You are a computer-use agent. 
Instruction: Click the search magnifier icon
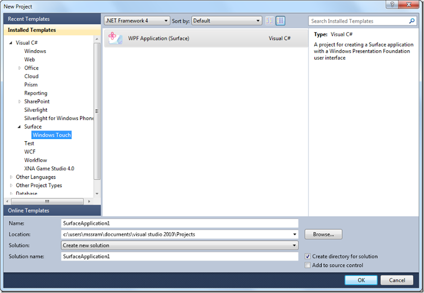pyautogui.click(x=412, y=21)
